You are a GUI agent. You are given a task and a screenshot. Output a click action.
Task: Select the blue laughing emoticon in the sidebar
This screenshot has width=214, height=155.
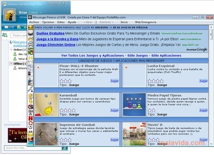[31, 44]
